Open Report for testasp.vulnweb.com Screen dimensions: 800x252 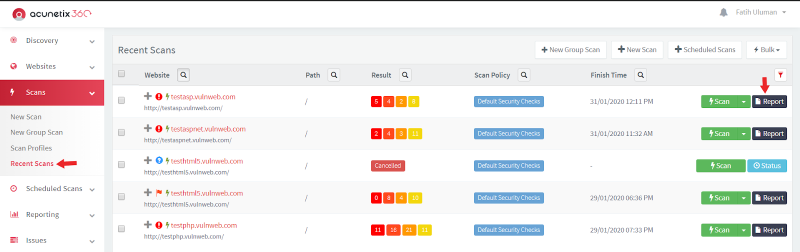click(769, 101)
